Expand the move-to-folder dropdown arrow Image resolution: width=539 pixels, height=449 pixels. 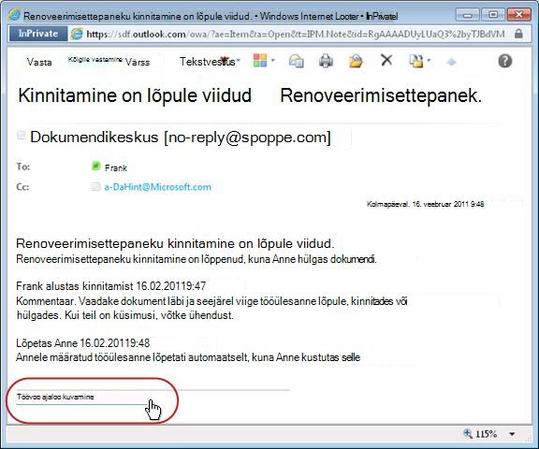click(x=429, y=61)
